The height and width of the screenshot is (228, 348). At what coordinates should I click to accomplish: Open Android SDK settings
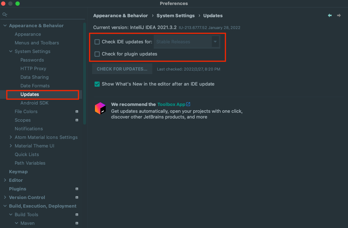pos(34,103)
